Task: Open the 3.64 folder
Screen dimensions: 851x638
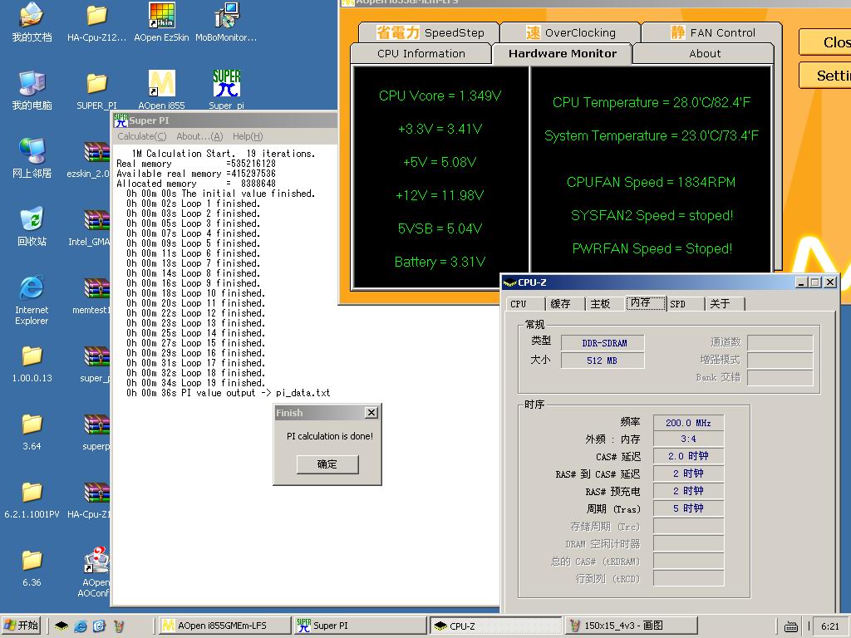Action: pyautogui.click(x=32, y=432)
